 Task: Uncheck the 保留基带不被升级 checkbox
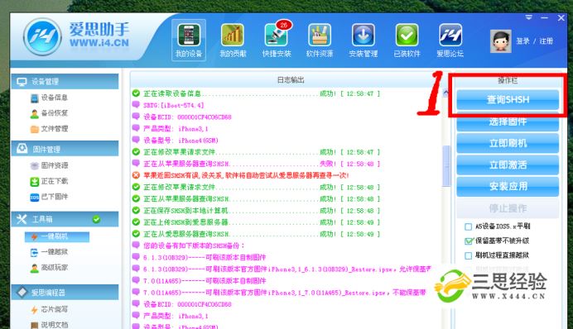click(468, 241)
